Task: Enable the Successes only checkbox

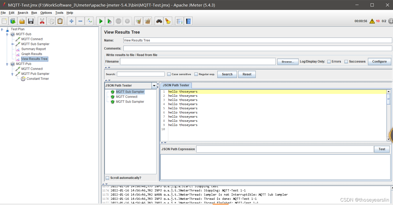Action: (346, 62)
